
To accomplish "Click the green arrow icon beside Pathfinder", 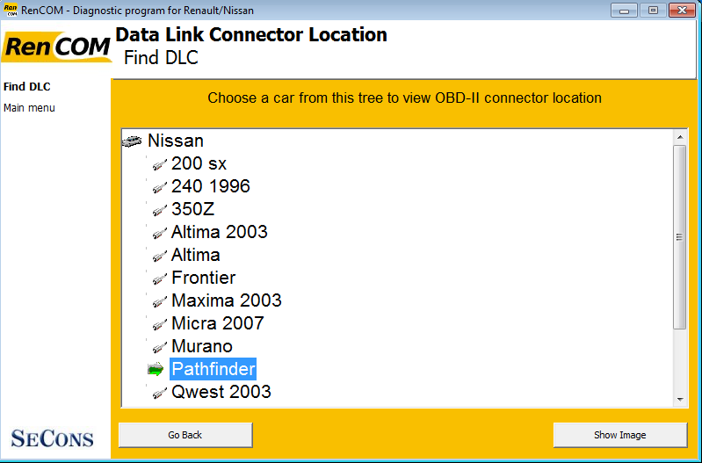I will (x=156, y=369).
